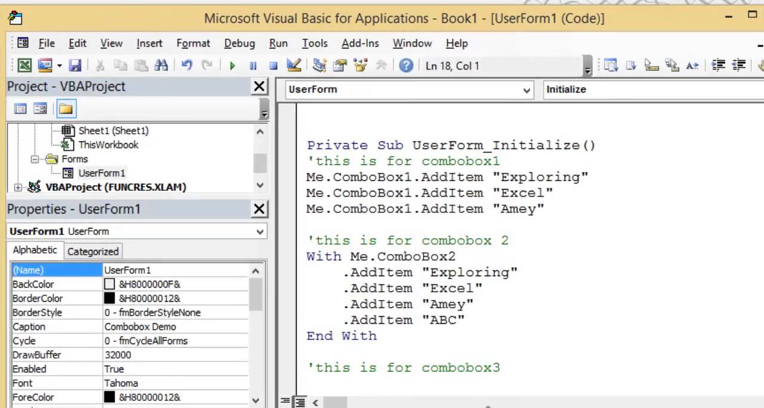Click the (Name) property row
The height and width of the screenshot is (408, 764).
tap(130, 270)
